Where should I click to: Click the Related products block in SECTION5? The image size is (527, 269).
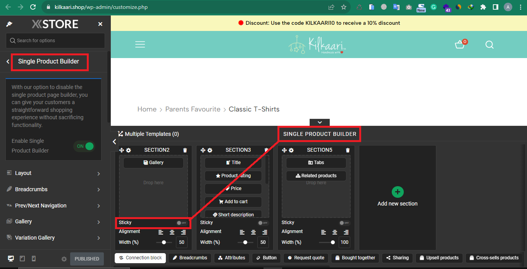click(316, 176)
